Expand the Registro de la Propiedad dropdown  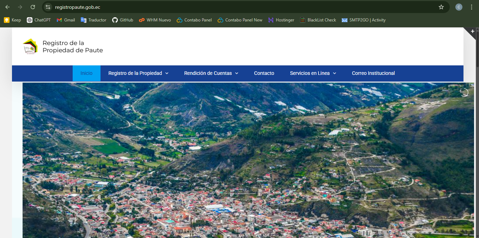click(138, 73)
